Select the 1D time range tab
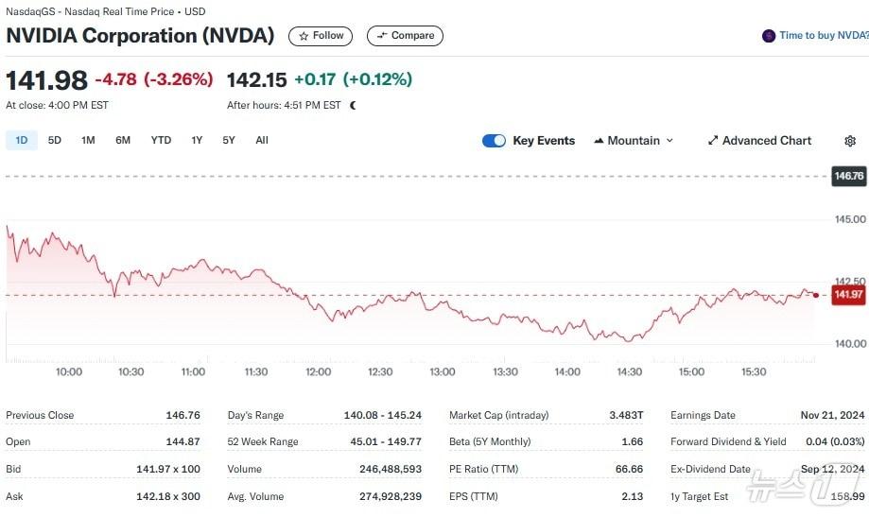This screenshot has height=517, width=869. click(x=21, y=141)
